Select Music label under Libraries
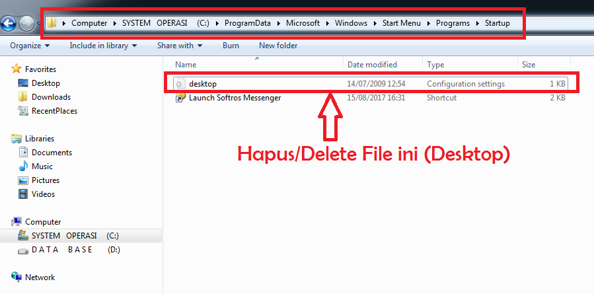Viewport: 594px width, 294px height. tap(42, 166)
